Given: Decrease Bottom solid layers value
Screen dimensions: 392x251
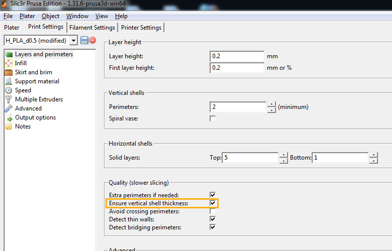Looking at the screenshot, I should pos(373,161).
